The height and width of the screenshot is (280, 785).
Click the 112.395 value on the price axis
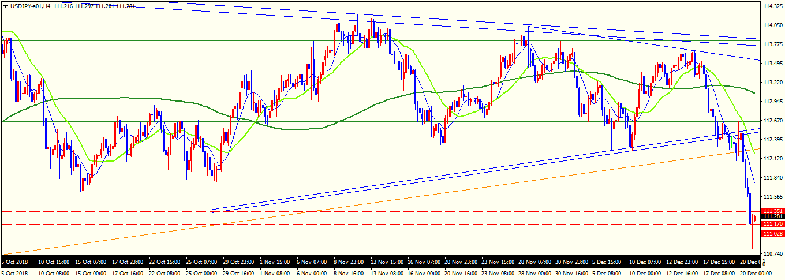coord(773,140)
